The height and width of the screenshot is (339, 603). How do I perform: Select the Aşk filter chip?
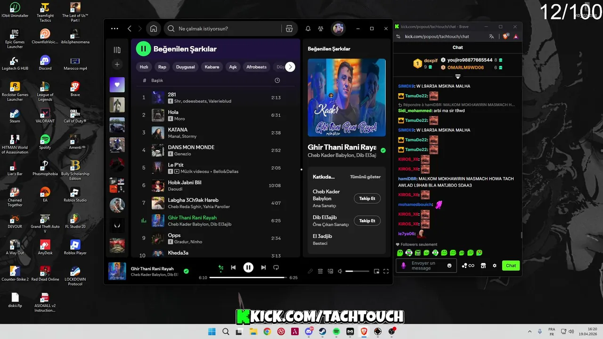tap(233, 67)
